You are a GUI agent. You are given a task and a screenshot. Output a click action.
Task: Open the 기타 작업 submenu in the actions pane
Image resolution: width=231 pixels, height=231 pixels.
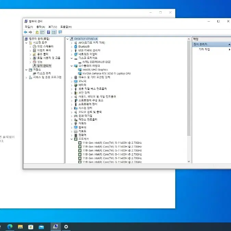(x=212, y=49)
